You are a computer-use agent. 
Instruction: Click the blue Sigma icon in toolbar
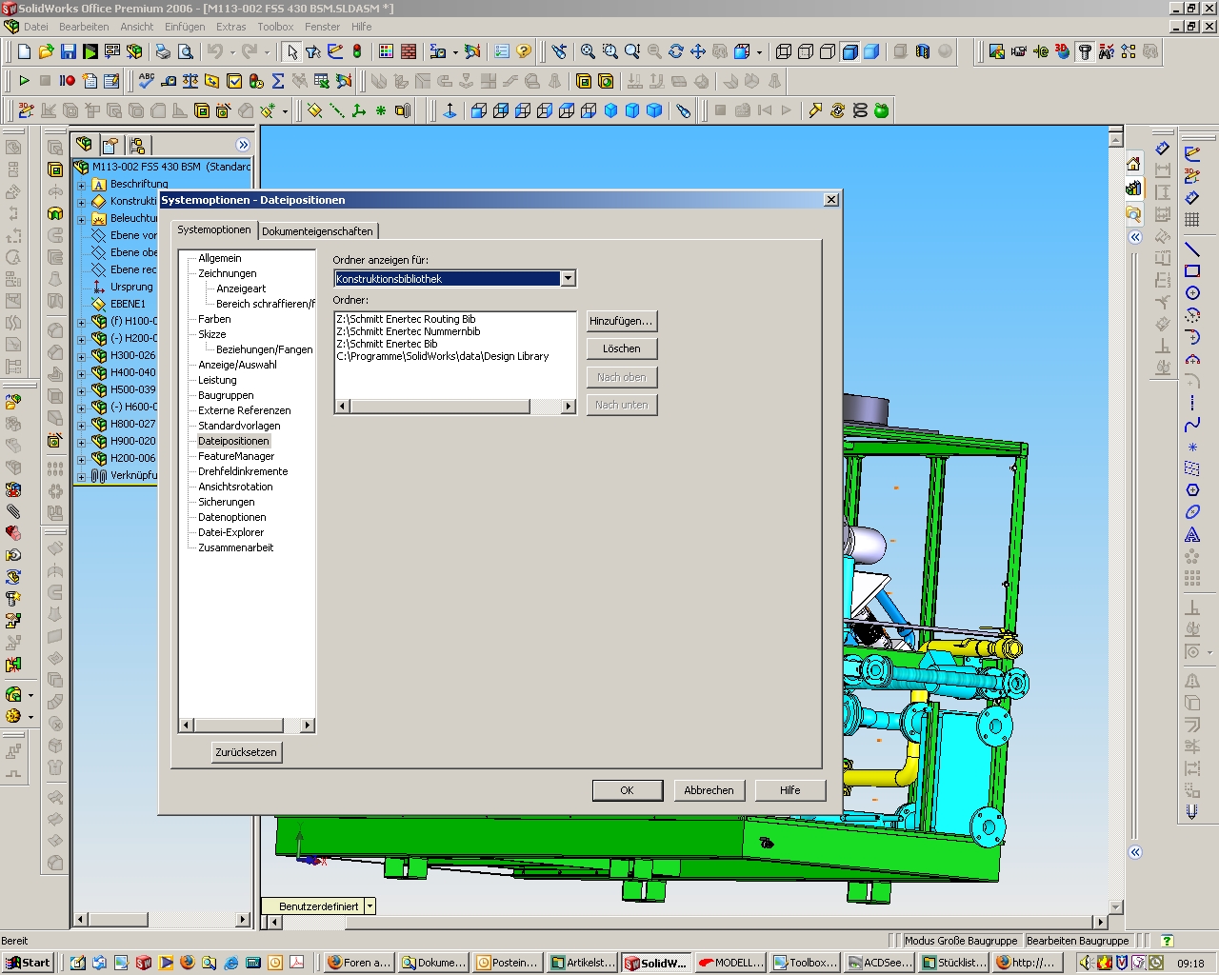coord(278,81)
